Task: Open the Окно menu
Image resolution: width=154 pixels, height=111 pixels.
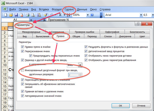Action: coord(93,9)
